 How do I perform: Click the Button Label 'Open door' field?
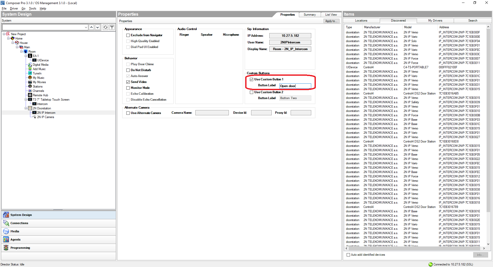point(295,86)
